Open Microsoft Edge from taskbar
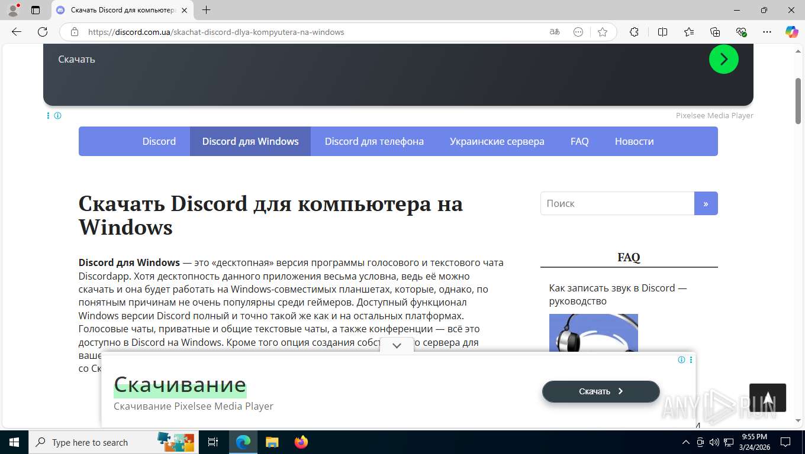805x454 pixels. [x=243, y=442]
